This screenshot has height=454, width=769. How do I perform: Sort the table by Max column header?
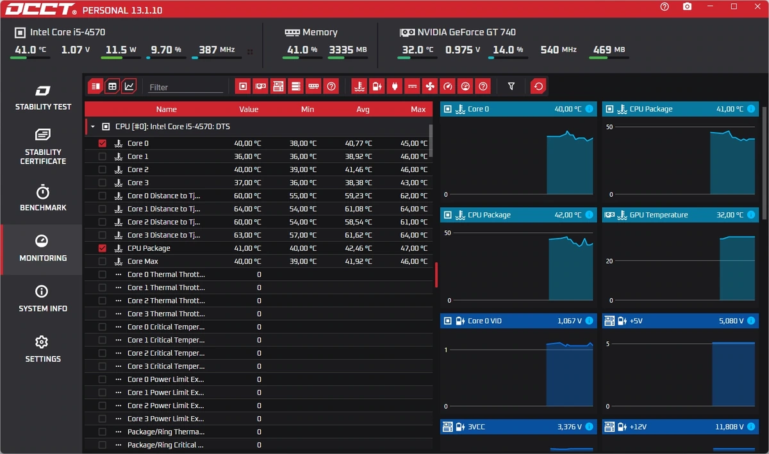(418, 110)
